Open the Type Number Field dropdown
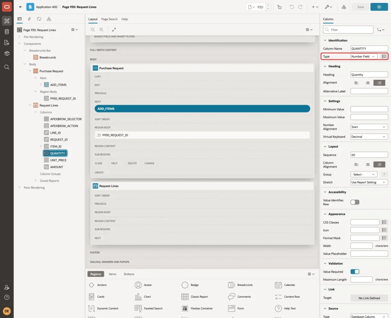This screenshot has width=391, height=318. [x=364, y=57]
